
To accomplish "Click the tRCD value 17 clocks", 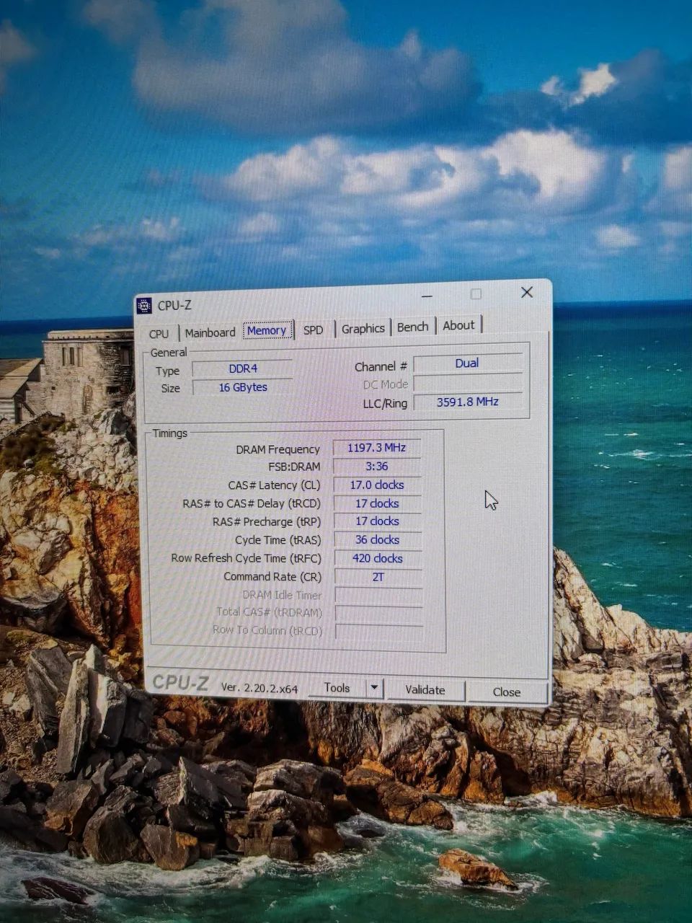I will 377,503.
